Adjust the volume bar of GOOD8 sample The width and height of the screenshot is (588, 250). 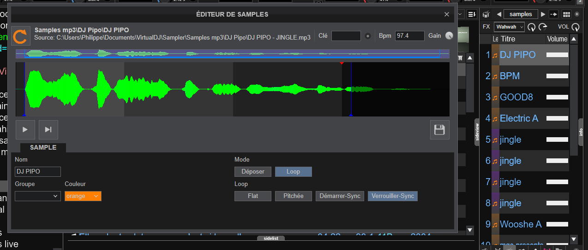click(x=557, y=97)
